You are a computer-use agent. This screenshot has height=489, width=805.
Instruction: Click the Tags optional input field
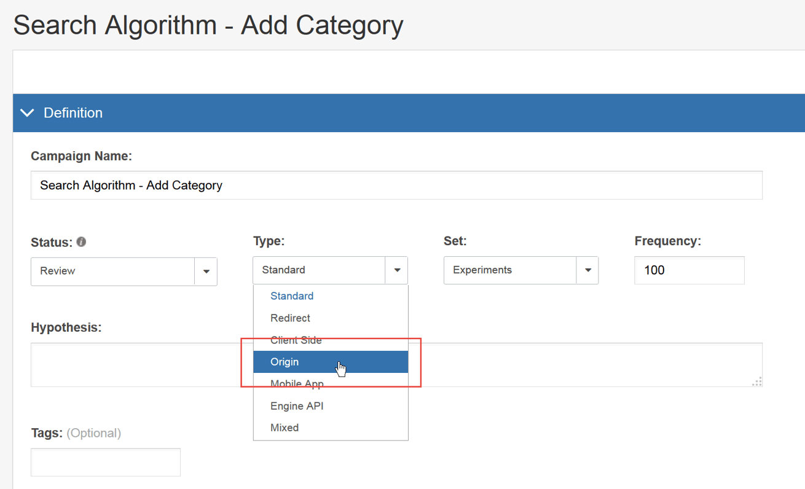[x=106, y=462]
